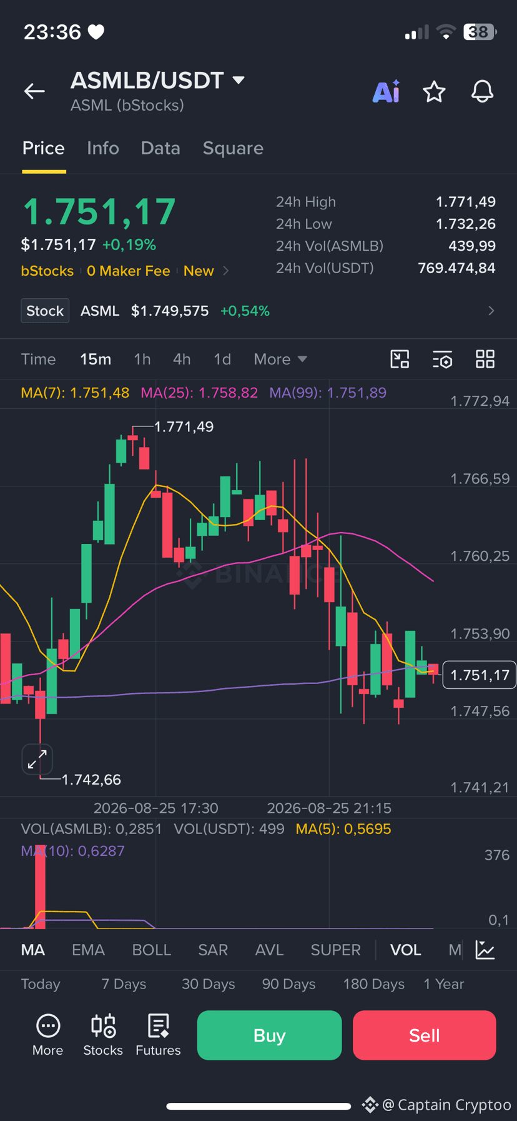Toggle the MA indicator

(33, 950)
